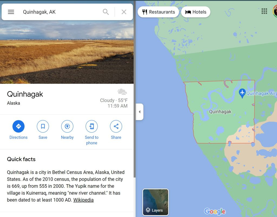Screen dimensions: 277x217
Task: Switch map view via Layers thumbnail
Action: point(156,202)
